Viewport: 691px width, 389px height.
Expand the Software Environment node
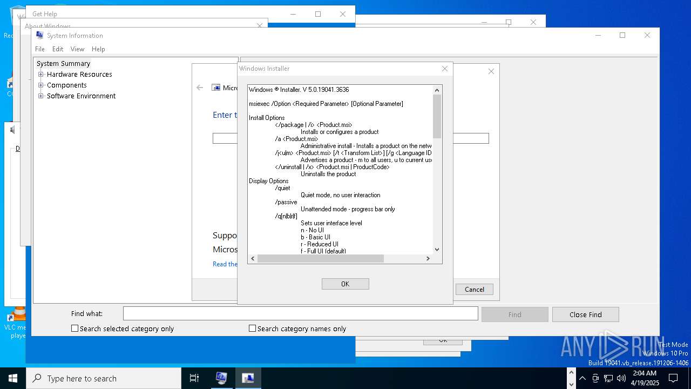(41, 96)
